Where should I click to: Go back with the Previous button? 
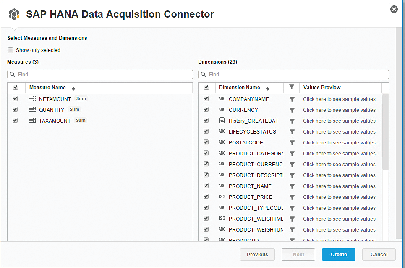click(257, 255)
